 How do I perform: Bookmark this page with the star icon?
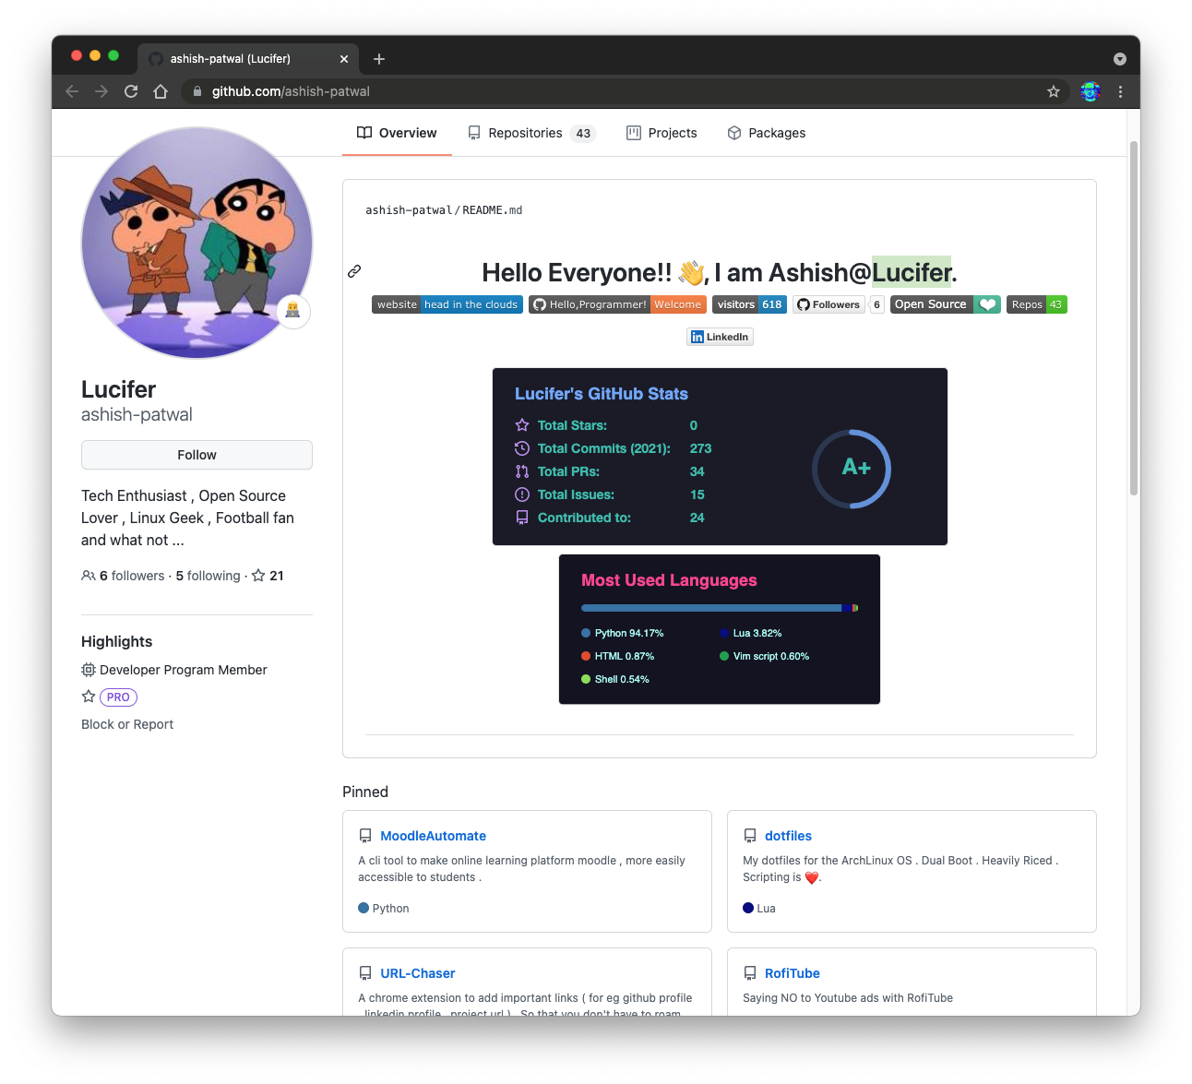coord(1054,91)
